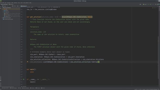The width and height of the screenshot is (160, 90).
Task: Expand External Libraries node
Action: (2, 18)
